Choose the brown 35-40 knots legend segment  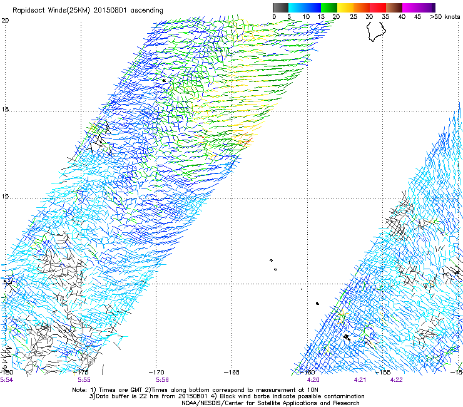click(x=394, y=8)
